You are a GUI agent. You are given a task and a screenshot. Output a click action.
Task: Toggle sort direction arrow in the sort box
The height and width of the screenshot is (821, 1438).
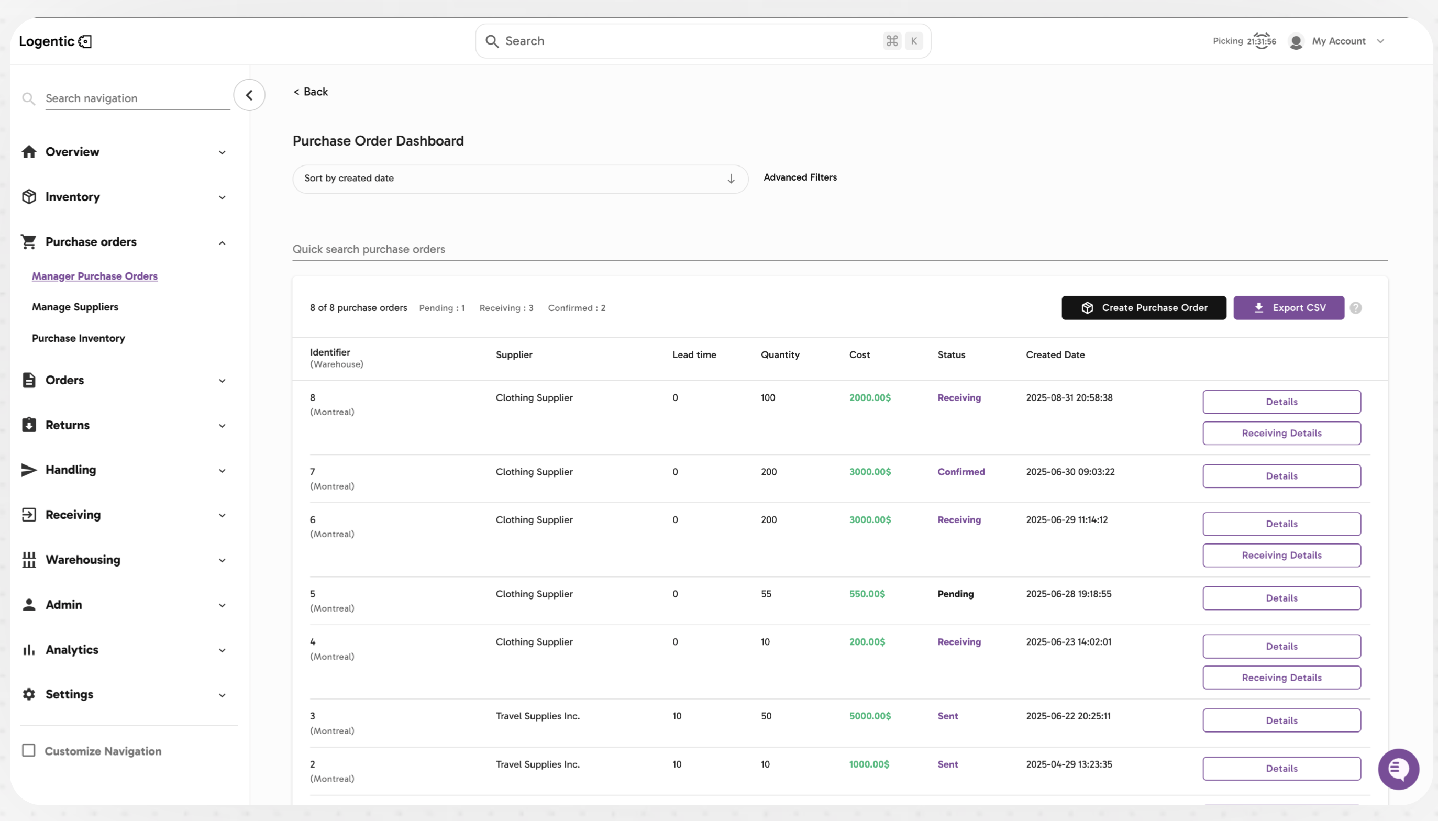coord(731,179)
